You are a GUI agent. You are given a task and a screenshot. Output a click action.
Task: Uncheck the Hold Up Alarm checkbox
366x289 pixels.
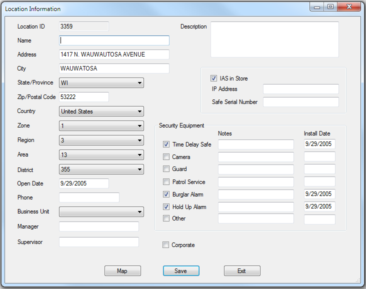click(166, 207)
